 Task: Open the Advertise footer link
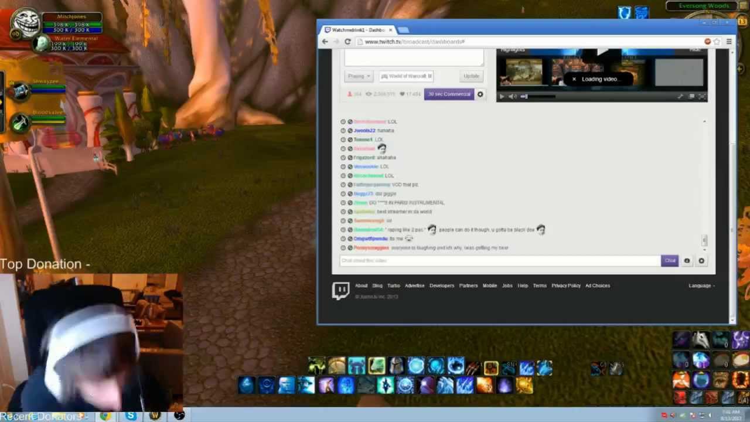414,286
